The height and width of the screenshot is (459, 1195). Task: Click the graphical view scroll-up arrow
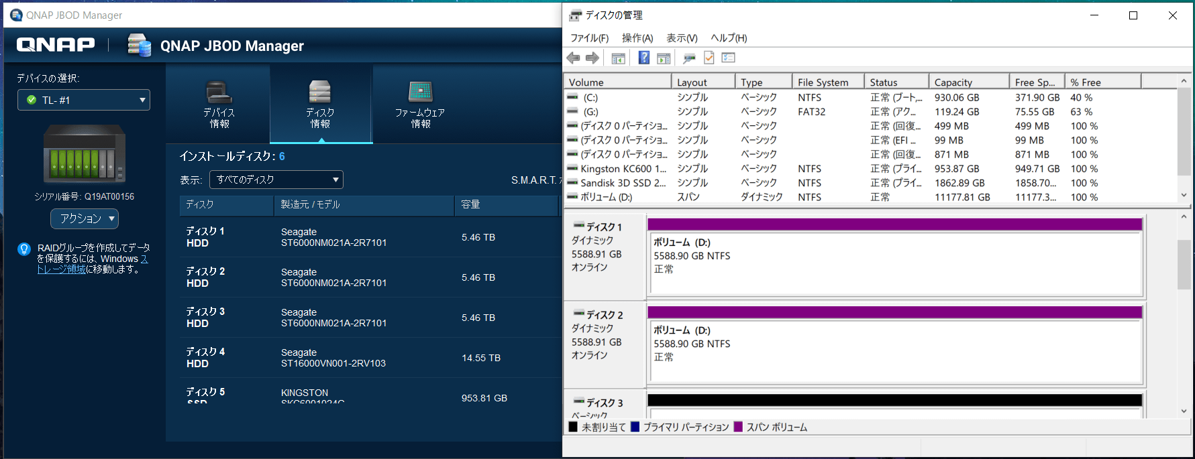(x=1184, y=217)
